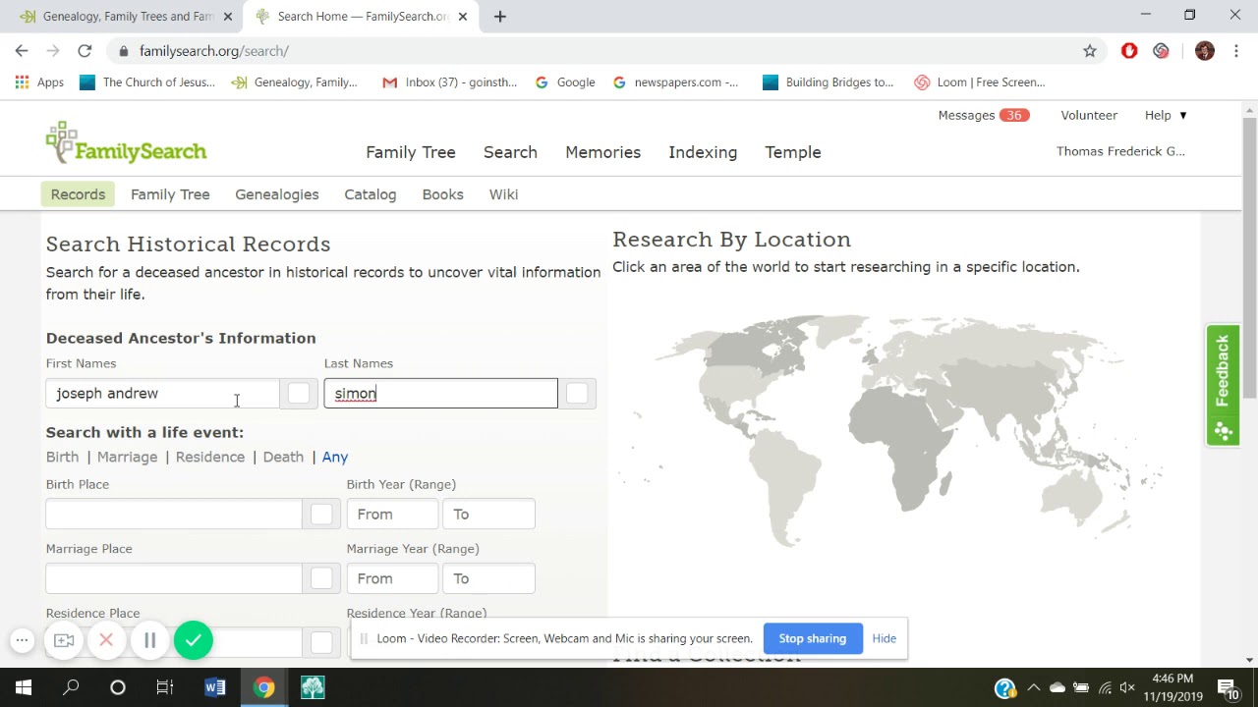Image resolution: width=1258 pixels, height=707 pixels.
Task: Toggle exact match checkbox for Marriage Place
Action: pyautogui.click(x=321, y=578)
